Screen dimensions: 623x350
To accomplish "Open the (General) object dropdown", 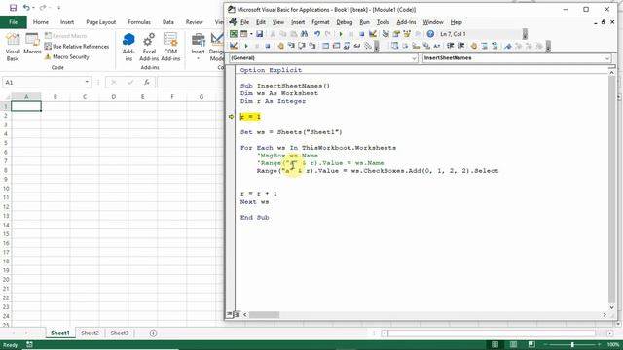I will click(414, 58).
